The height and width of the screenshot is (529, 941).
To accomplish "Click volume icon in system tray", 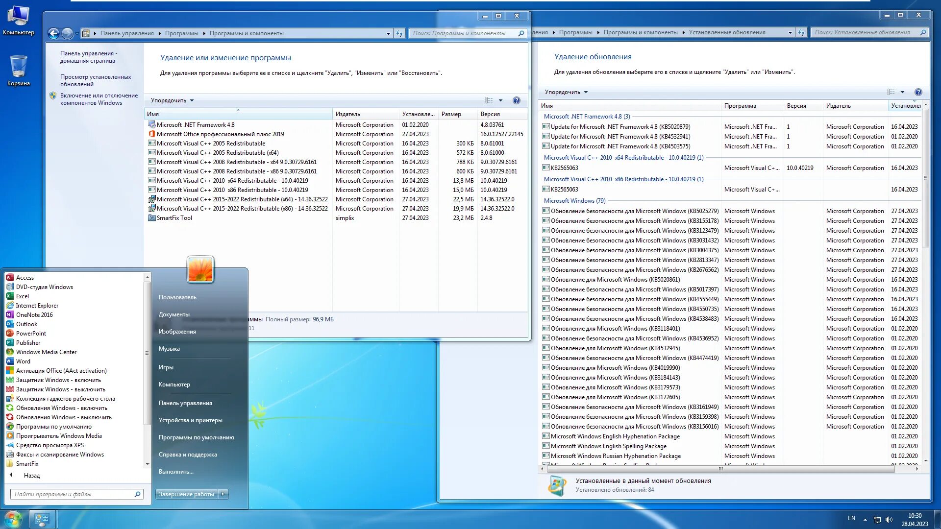I will click(x=889, y=520).
